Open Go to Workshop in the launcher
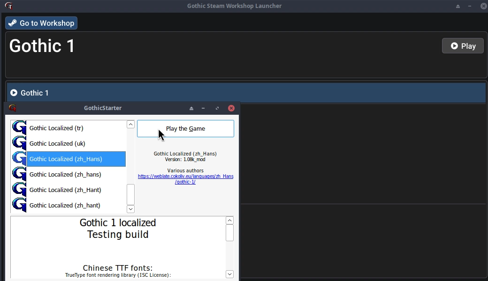Screen dimensions: 488x281 41,23
